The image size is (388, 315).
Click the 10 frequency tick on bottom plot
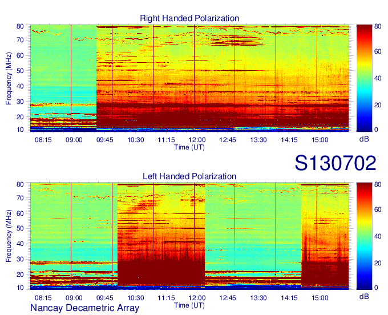pos(21,288)
